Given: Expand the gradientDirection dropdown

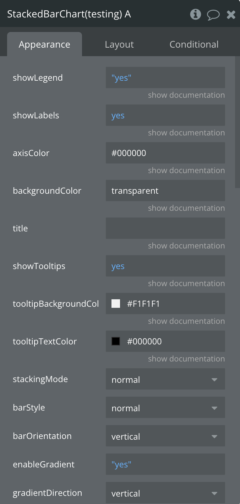Looking at the screenshot, I should [165, 493].
